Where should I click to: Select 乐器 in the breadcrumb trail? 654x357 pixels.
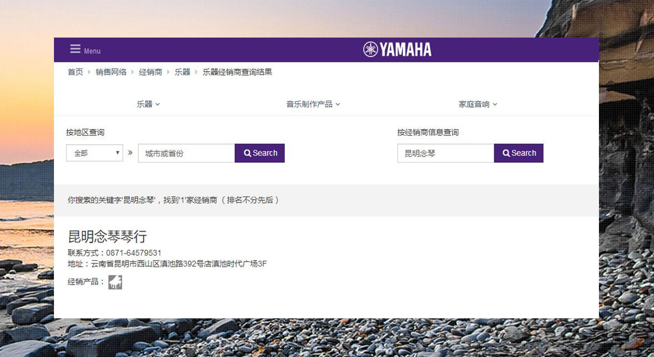coord(183,72)
